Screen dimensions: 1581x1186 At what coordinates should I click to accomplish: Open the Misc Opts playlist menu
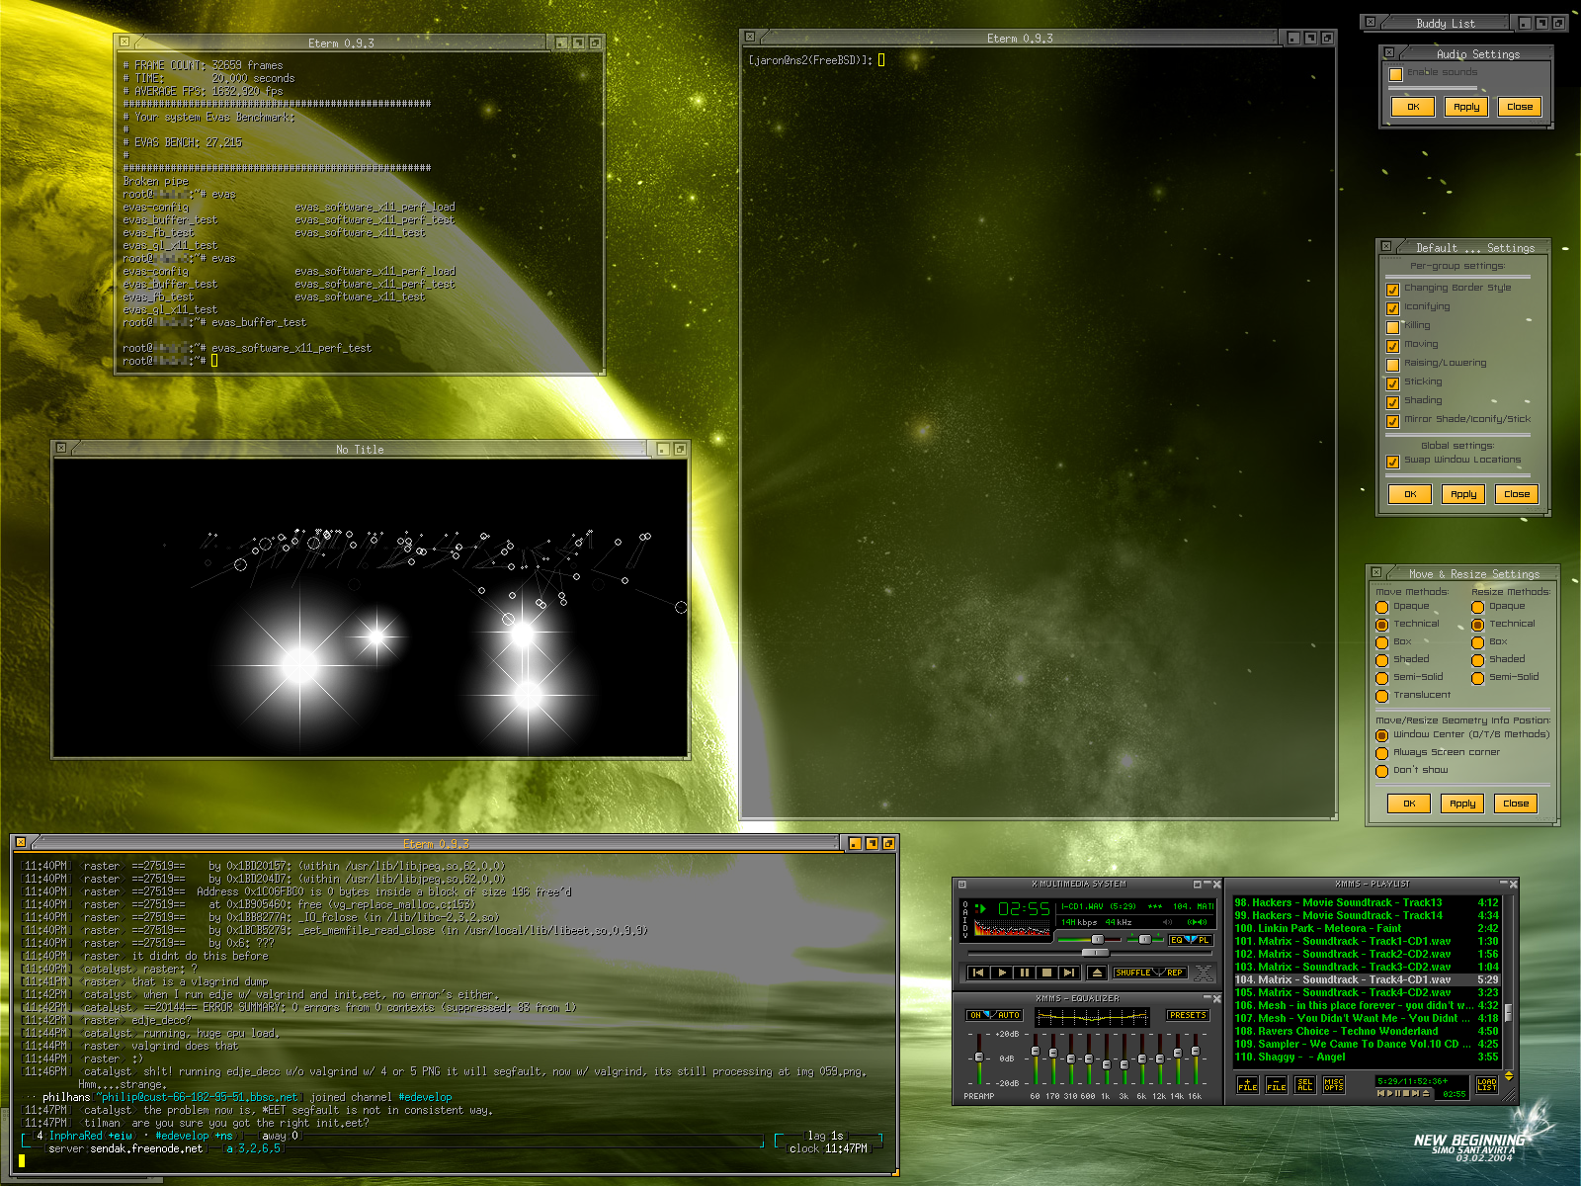1334,1085
